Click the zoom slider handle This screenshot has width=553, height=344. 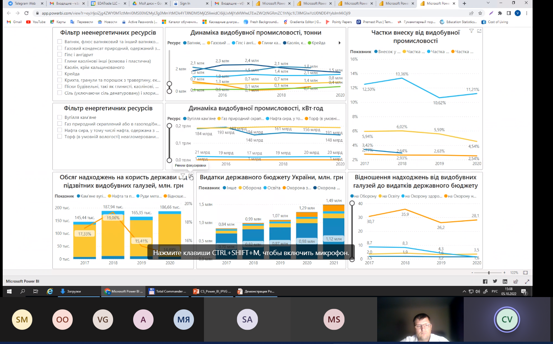pyautogui.click(x=489, y=272)
